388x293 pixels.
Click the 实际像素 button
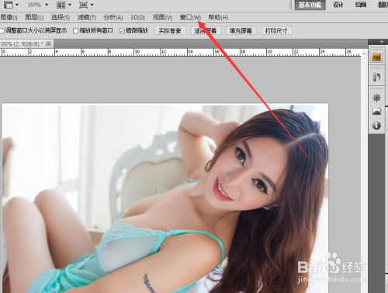coord(170,31)
